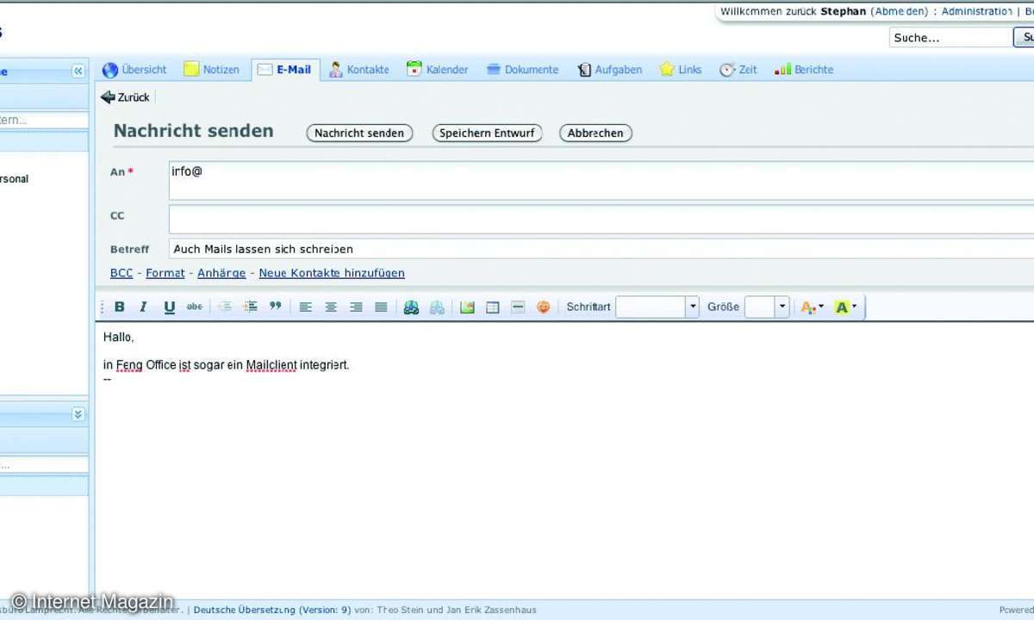The image size is (1034, 620).
Task: Open the Übersicht tab
Action: 134,70
